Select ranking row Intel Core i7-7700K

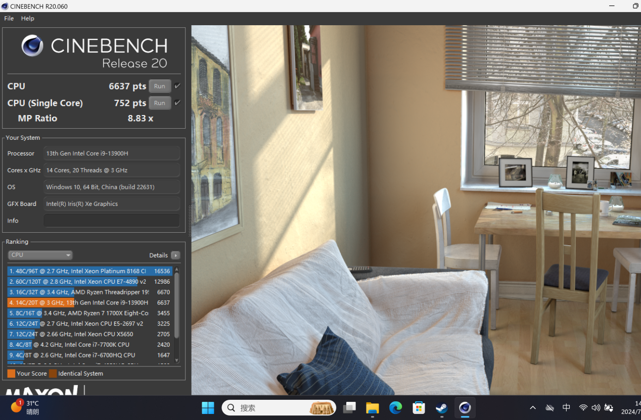(x=90, y=345)
